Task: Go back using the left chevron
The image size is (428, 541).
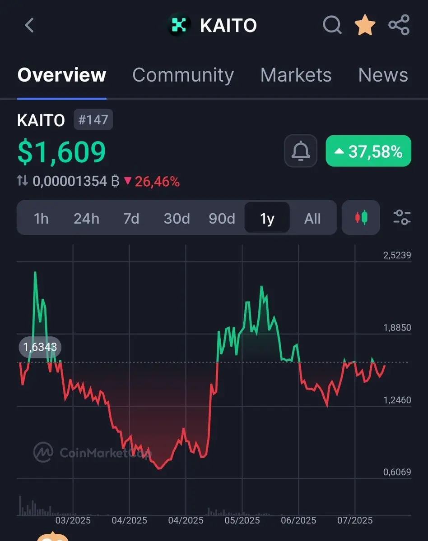Action: (29, 25)
